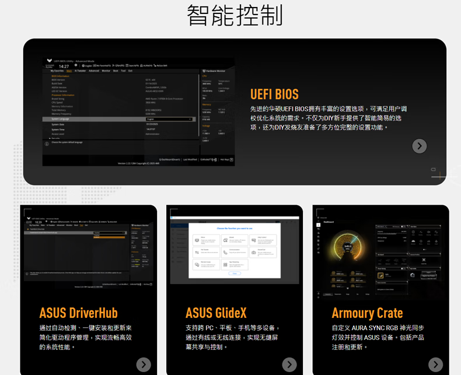Click Hardware Monitor header in UEFI BIOS screenshot

[217, 71]
